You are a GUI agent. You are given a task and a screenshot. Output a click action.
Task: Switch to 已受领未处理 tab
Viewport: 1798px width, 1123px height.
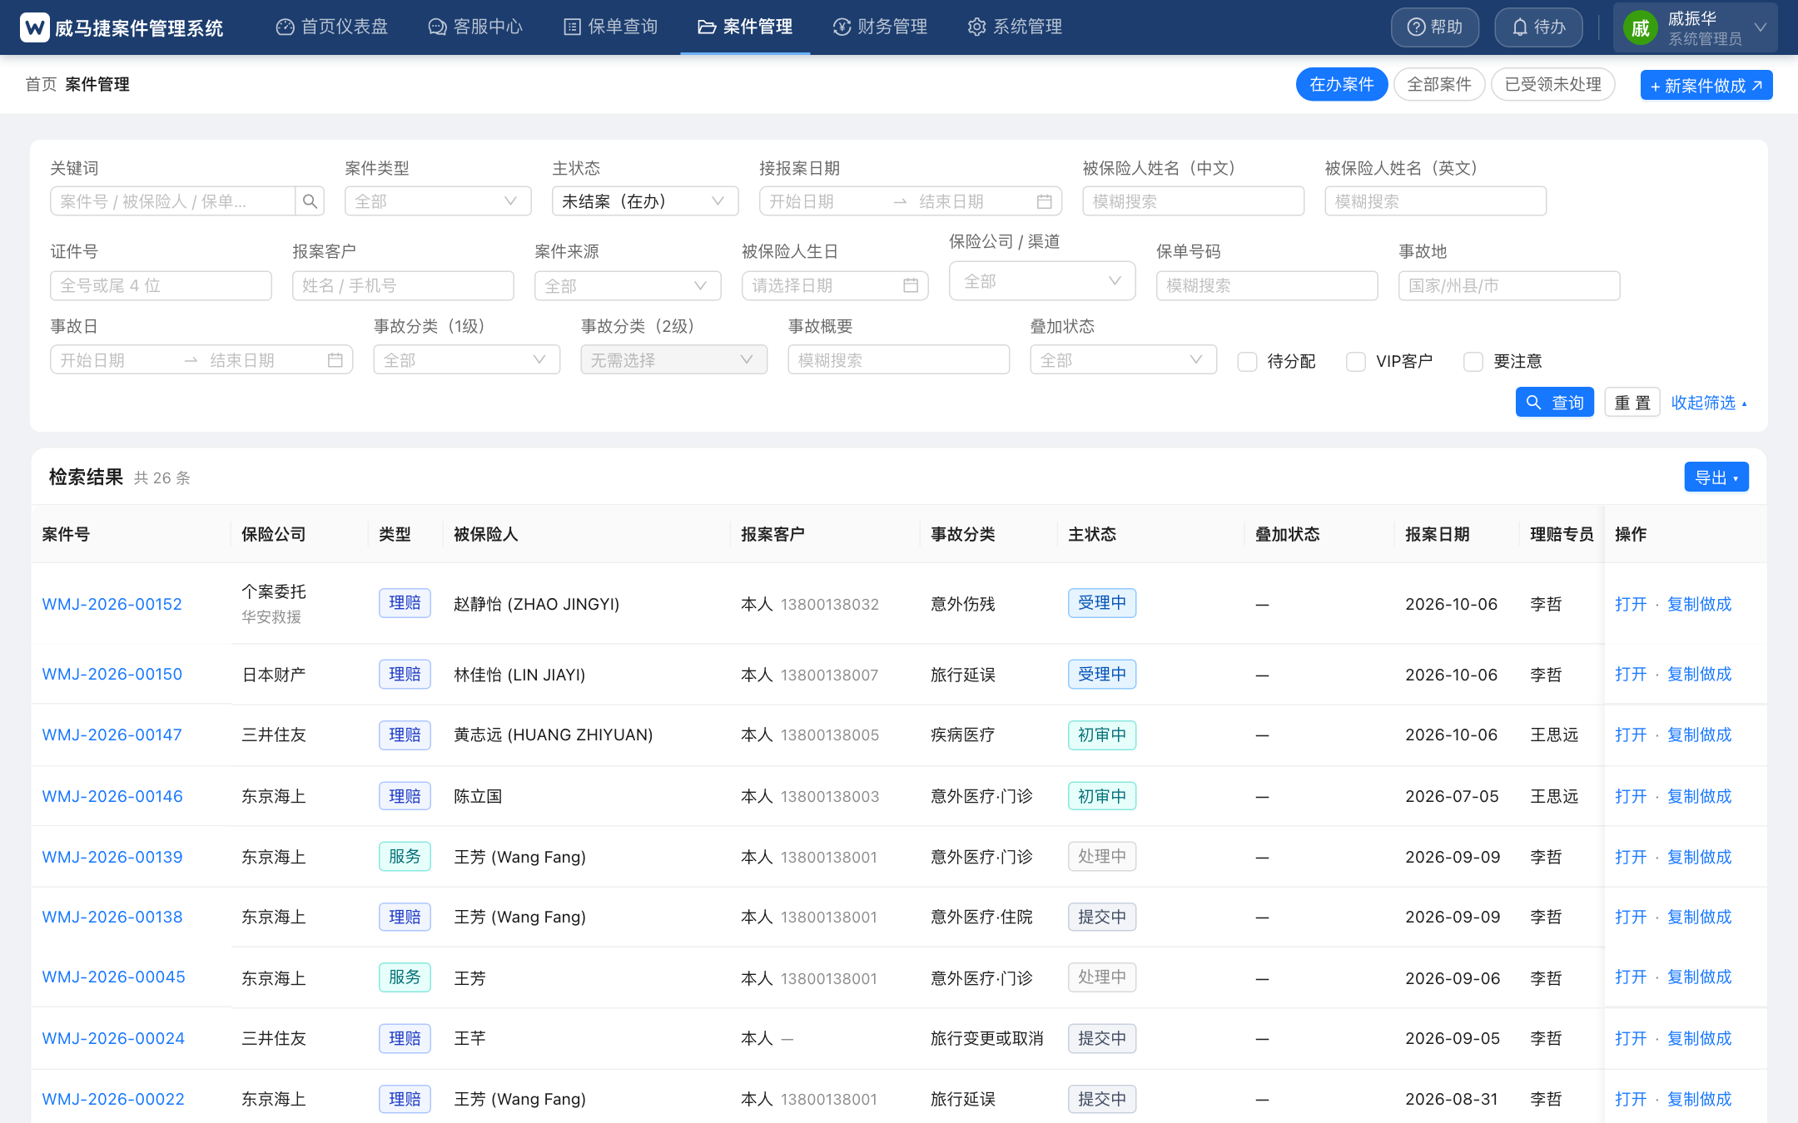[x=1553, y=84]
